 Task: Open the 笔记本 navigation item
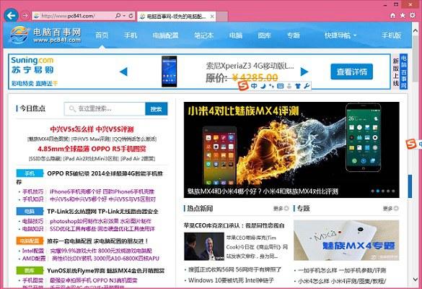(203, 35)
